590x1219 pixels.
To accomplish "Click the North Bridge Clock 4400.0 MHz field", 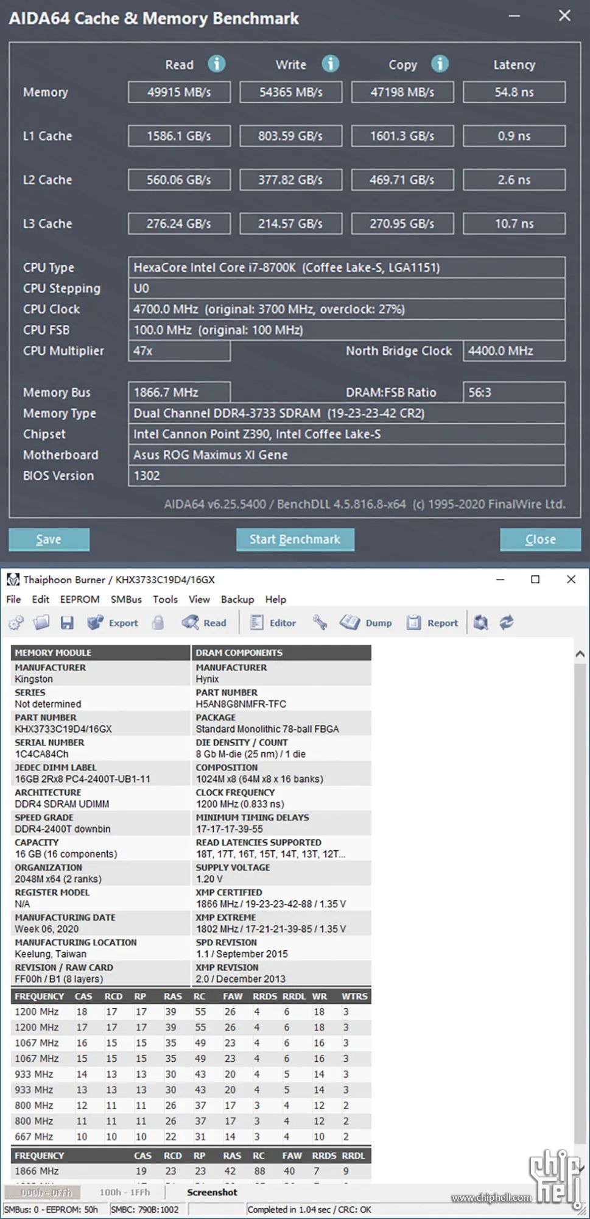I will (x=514, y=350).
